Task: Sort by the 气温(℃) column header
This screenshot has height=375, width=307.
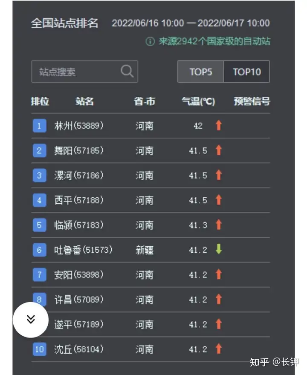Action: 198,101
